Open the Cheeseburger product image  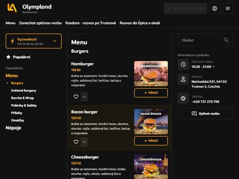(151, 166)
